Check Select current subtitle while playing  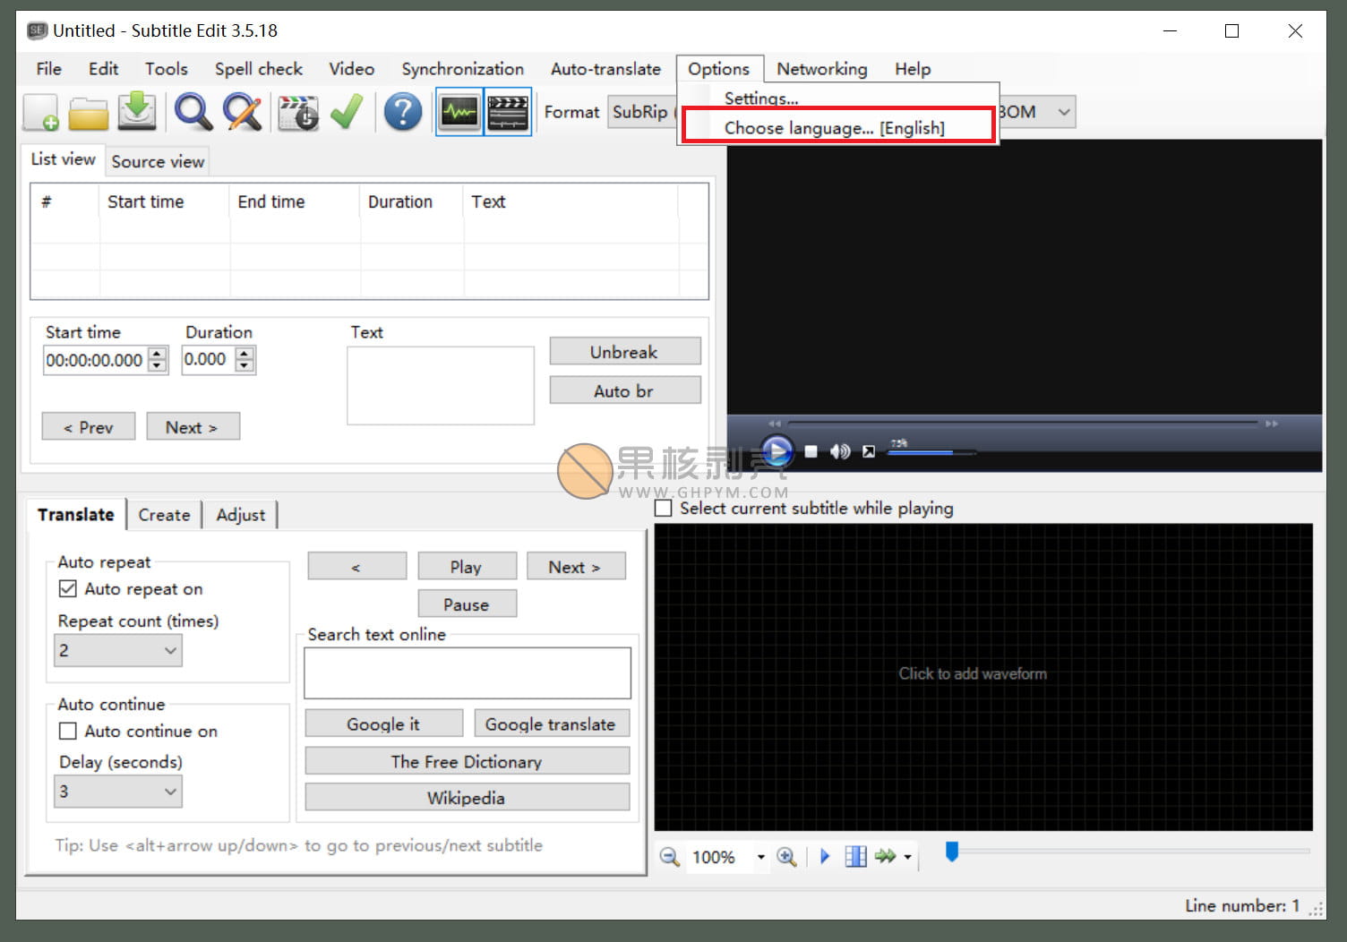[x=664, y=509]
